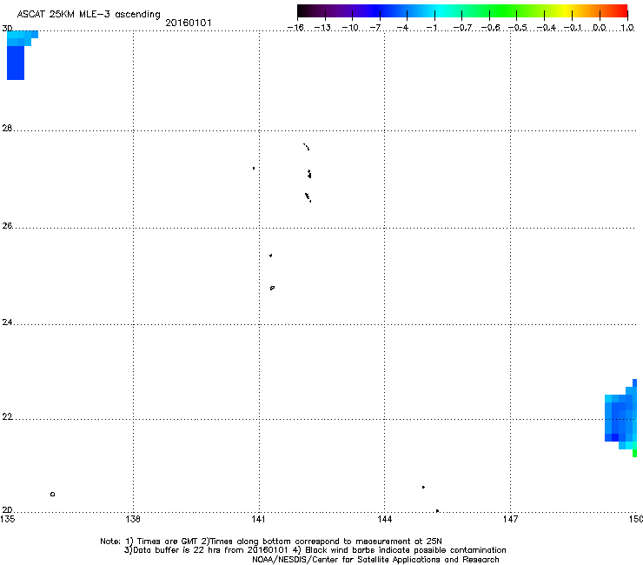The image size is (643, 565).
Task: Click longitude label 138
Action: (x=133, y=519)
